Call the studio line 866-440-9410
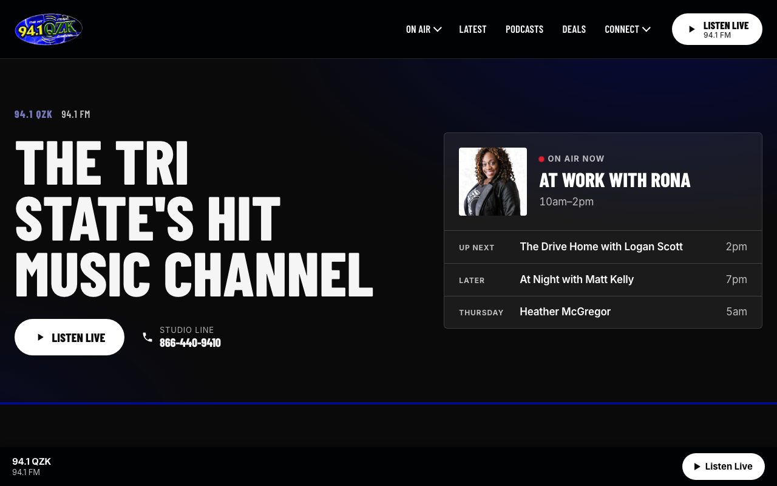777x486 pixels. tap(190, 343)
